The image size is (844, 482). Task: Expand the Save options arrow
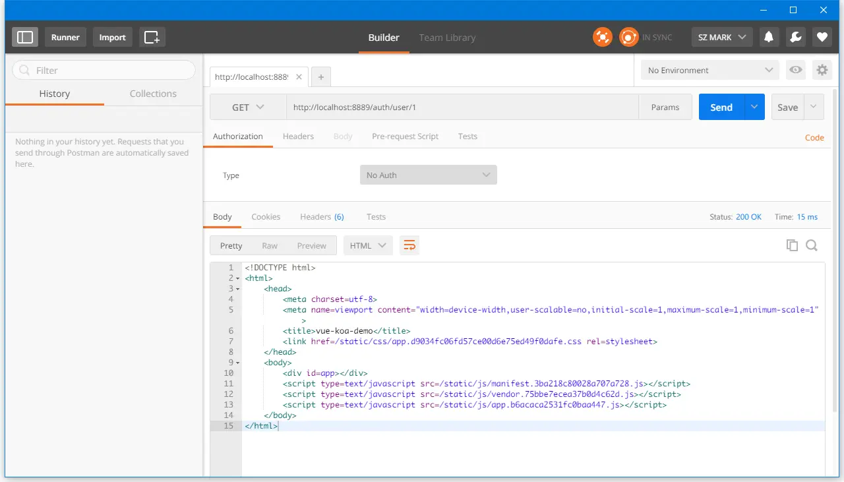click(814, 107)
